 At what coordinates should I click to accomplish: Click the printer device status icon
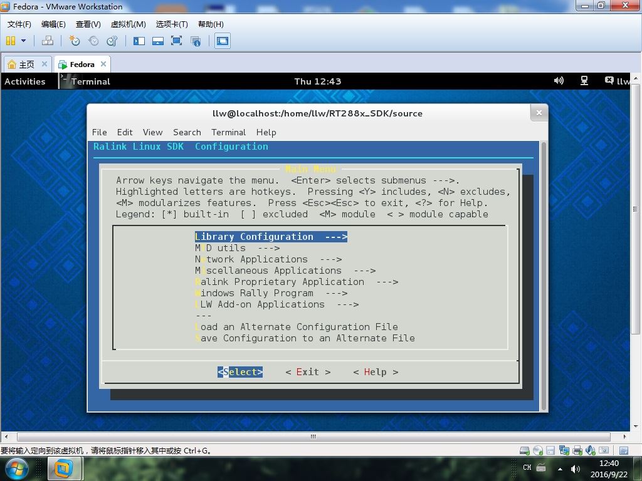pyautogui.click(x=577, y=451)
